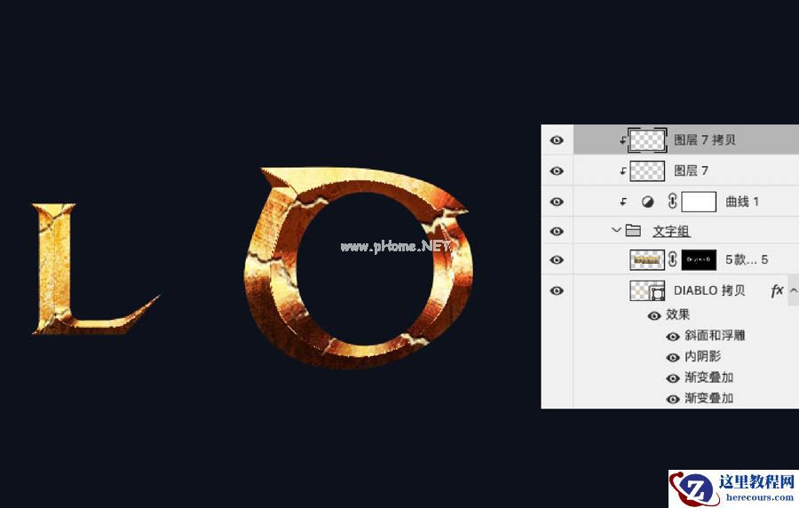Image resolution: width=799 pixels, height=508 pixels.
Task: Select the gold texture thumbnail of 5款... 5
Action: coord(647,260)
